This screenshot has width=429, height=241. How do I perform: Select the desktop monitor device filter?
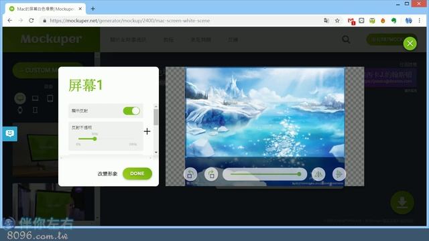[20, 98]
